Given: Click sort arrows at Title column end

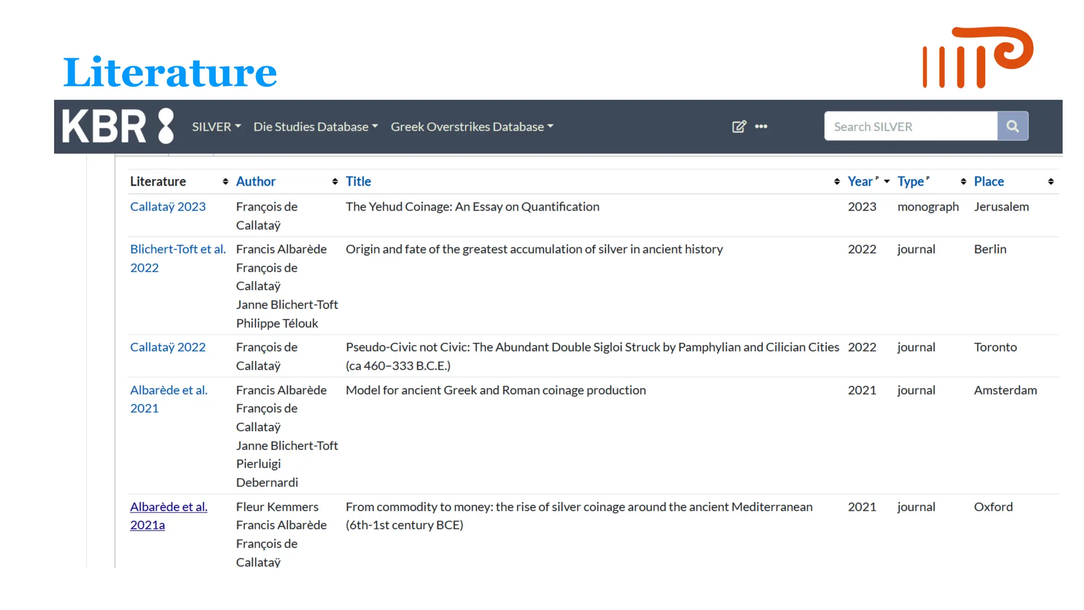Looking at the screenshot, I should 837,182.
